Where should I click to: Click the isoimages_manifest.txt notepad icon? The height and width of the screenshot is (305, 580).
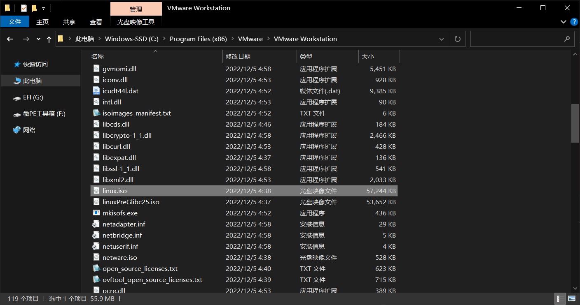[x=96, y=113]
